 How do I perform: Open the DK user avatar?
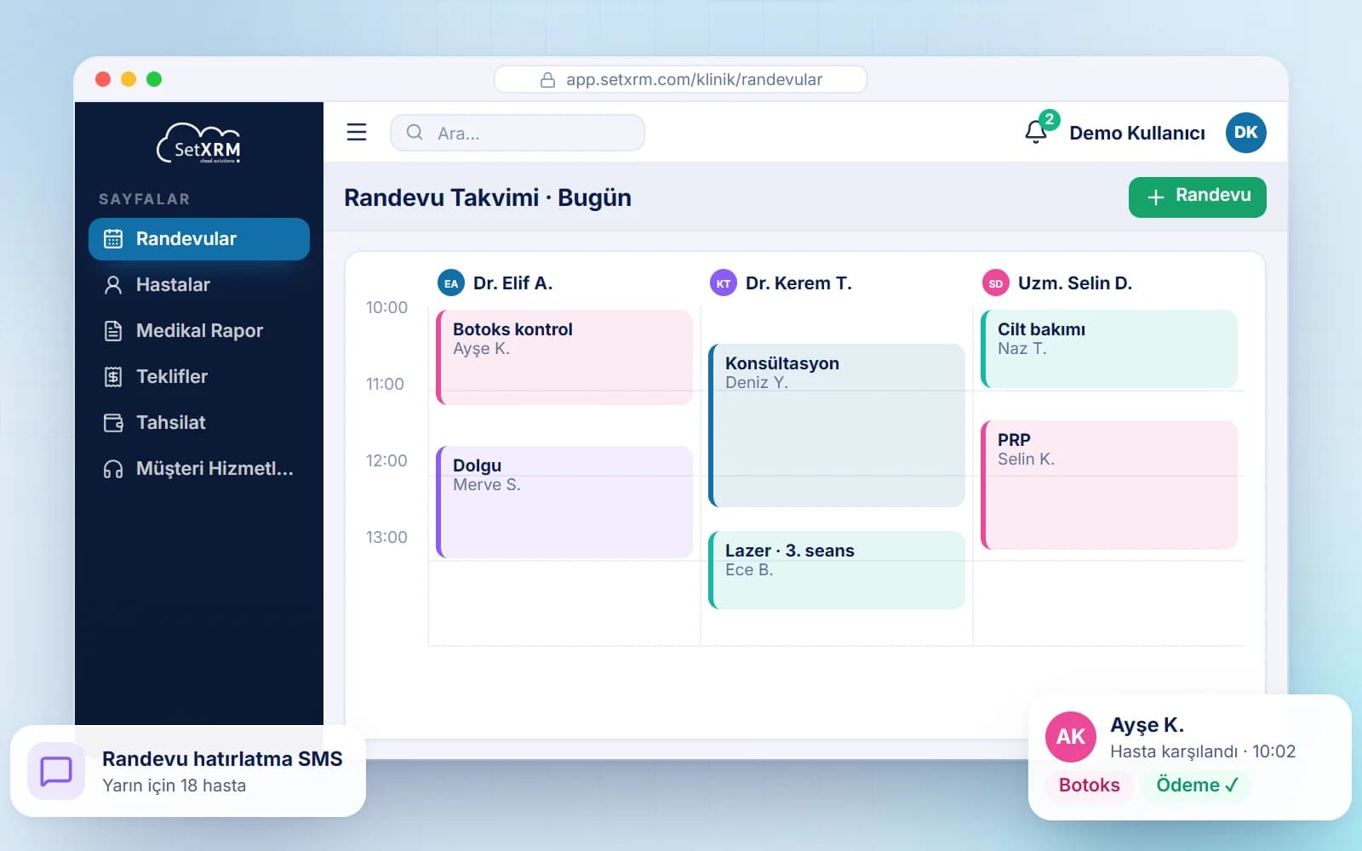point(1245,132)
